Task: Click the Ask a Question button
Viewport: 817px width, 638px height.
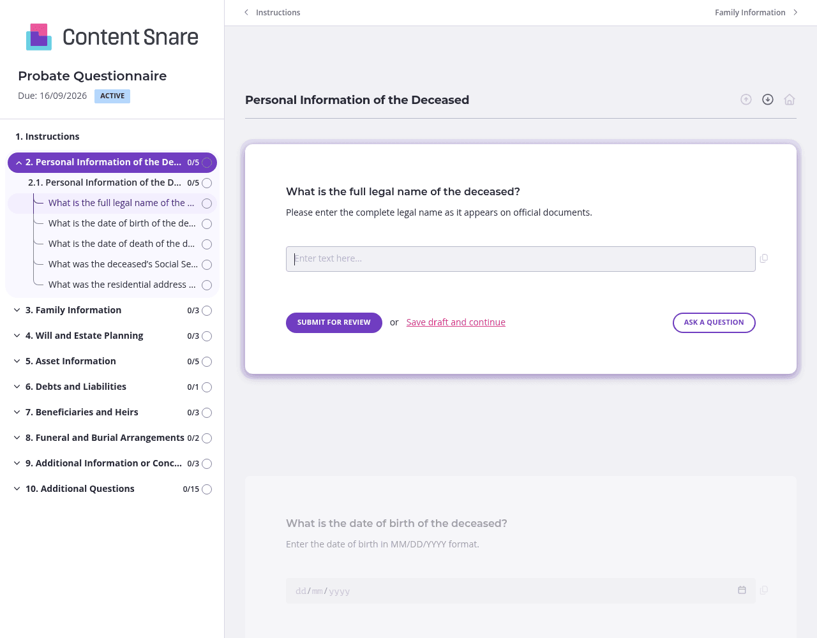Action: 714,323
